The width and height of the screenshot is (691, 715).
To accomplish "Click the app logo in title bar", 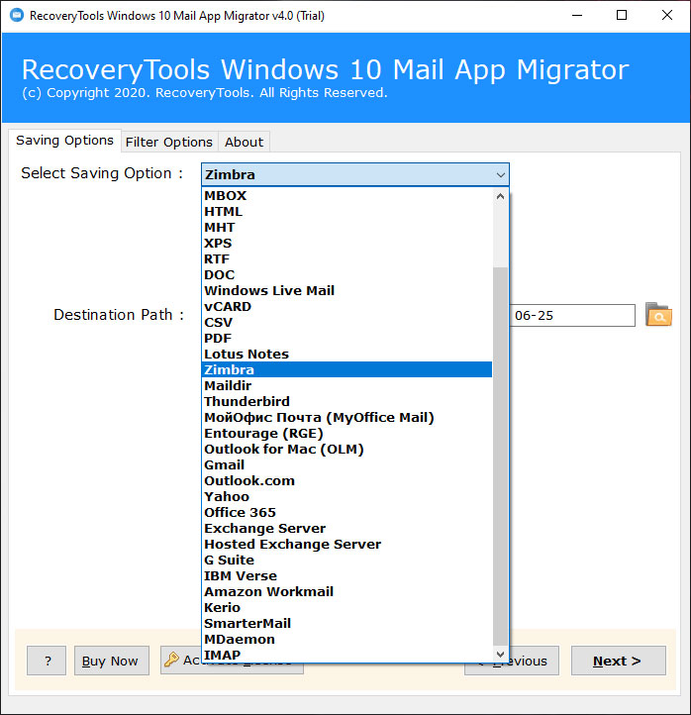I will [x=17, y=16].
